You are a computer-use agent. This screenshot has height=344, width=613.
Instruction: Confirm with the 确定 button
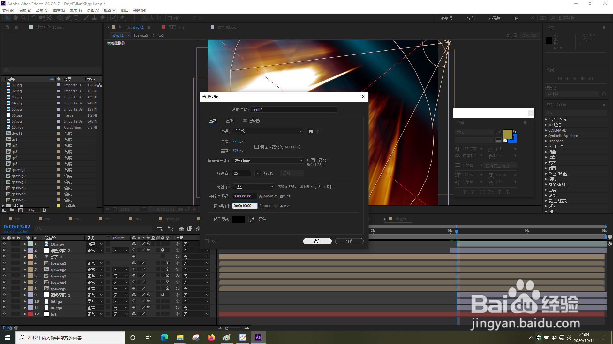click(317, 241)
